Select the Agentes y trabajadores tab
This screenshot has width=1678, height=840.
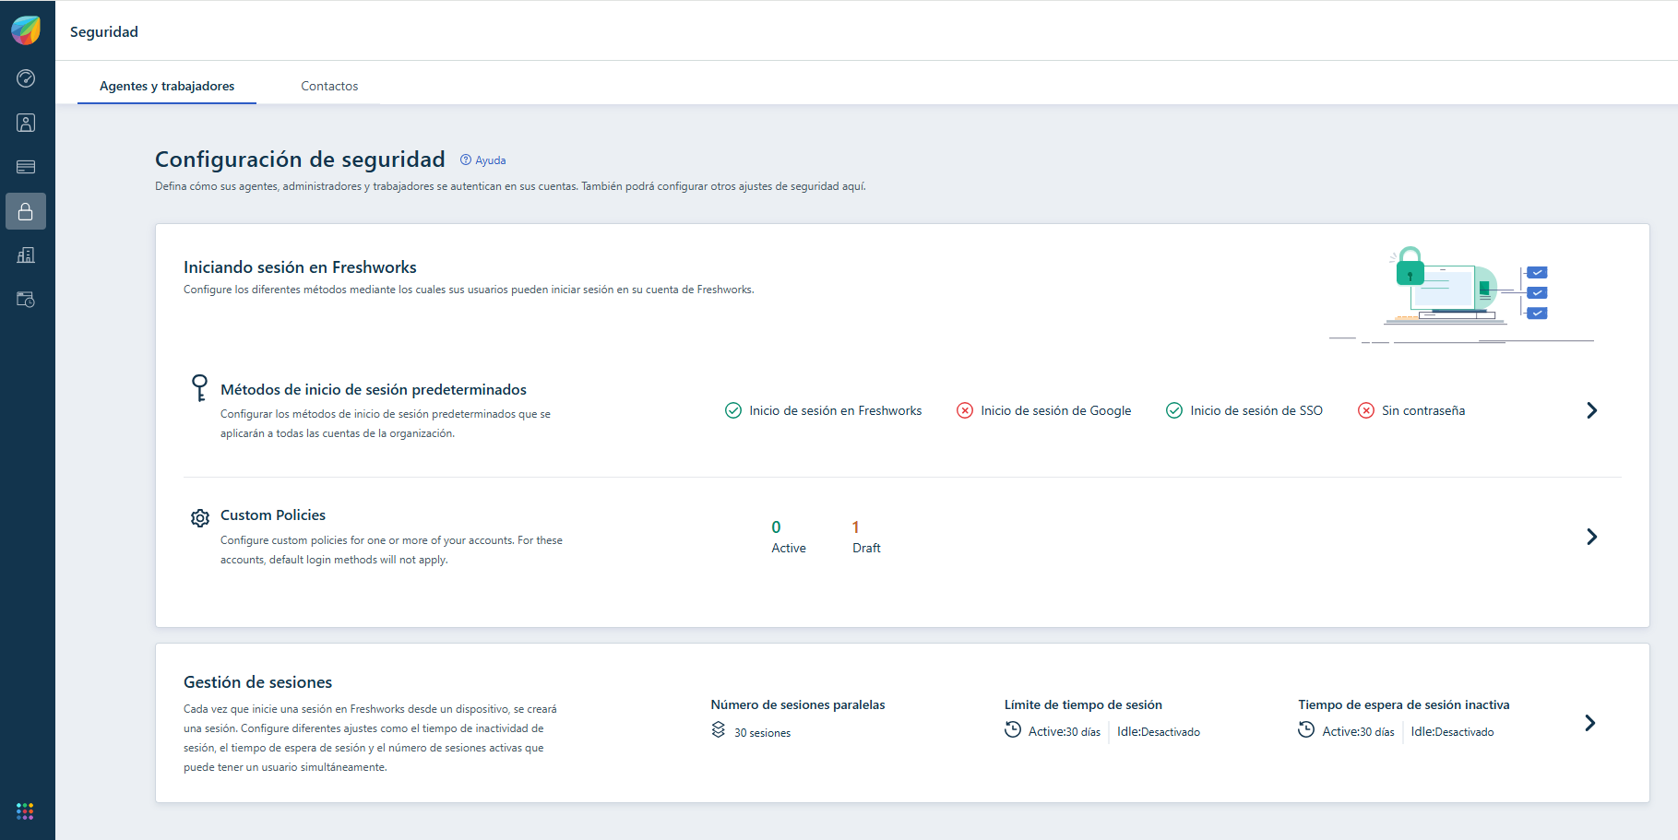click(167, 86)
